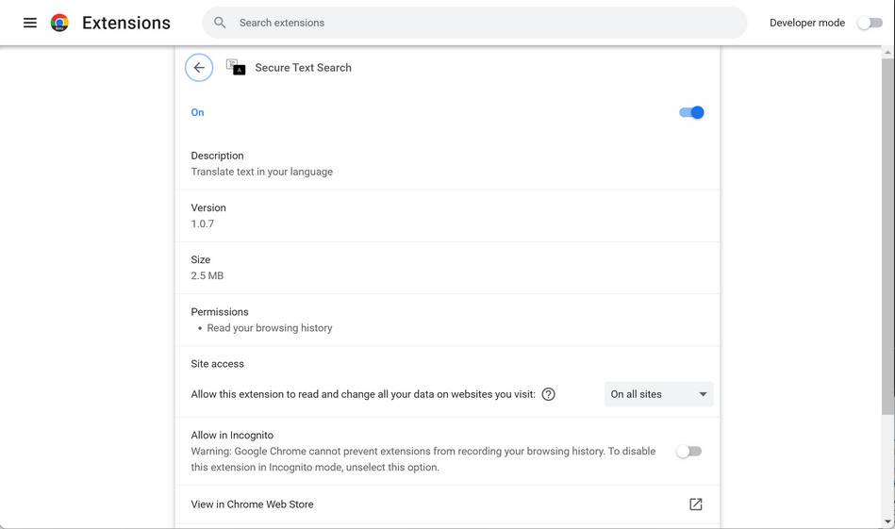Open the hamburger main menu
This screenshot has height=529, width=895.
pos(30,23)
